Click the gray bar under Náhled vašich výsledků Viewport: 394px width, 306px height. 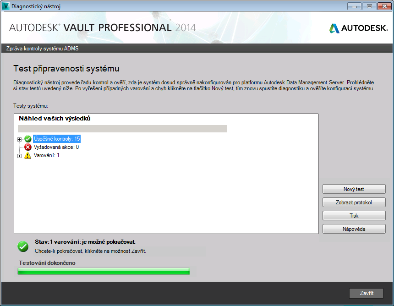pyautogui.click(x=122, y=129)
